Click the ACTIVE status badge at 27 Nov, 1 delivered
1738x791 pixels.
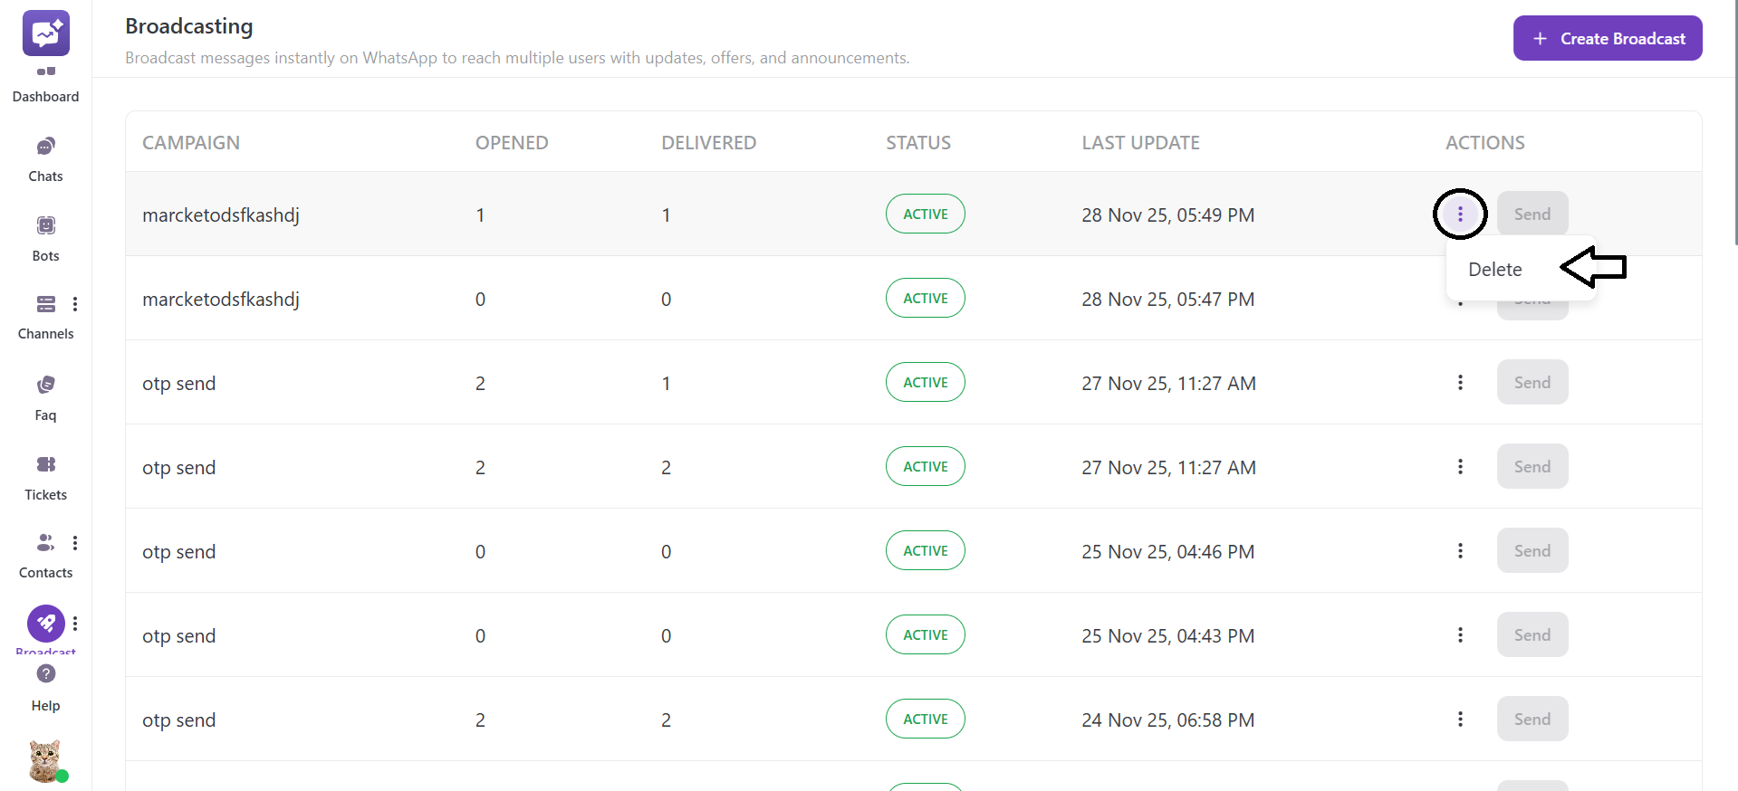(x=925, y=383)
